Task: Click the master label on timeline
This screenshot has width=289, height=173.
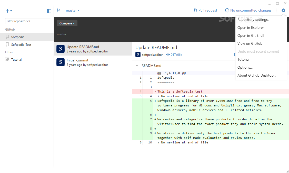Action: coord(62,34)
